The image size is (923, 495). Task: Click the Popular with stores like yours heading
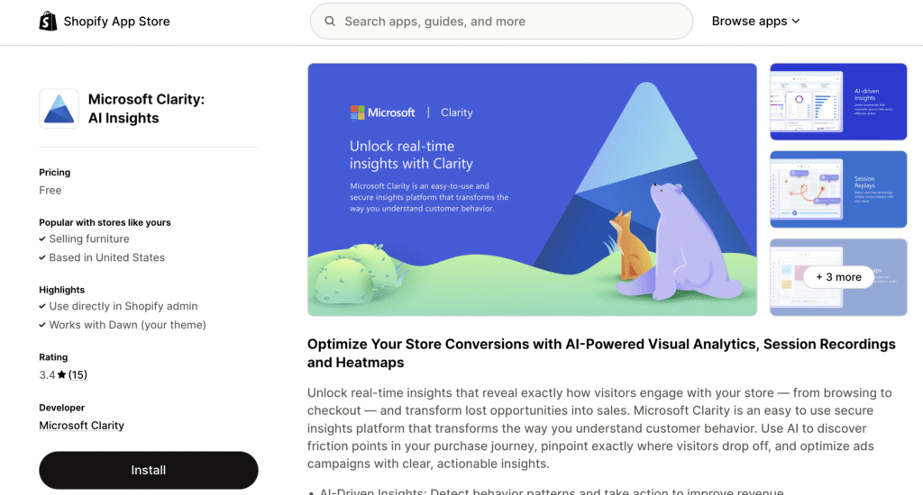(x=105, y=222)
